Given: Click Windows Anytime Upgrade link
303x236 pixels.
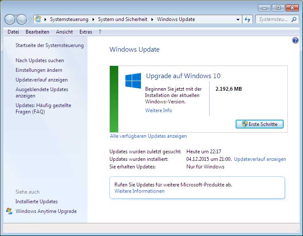Looking at the screenshot, I should 46,211.
